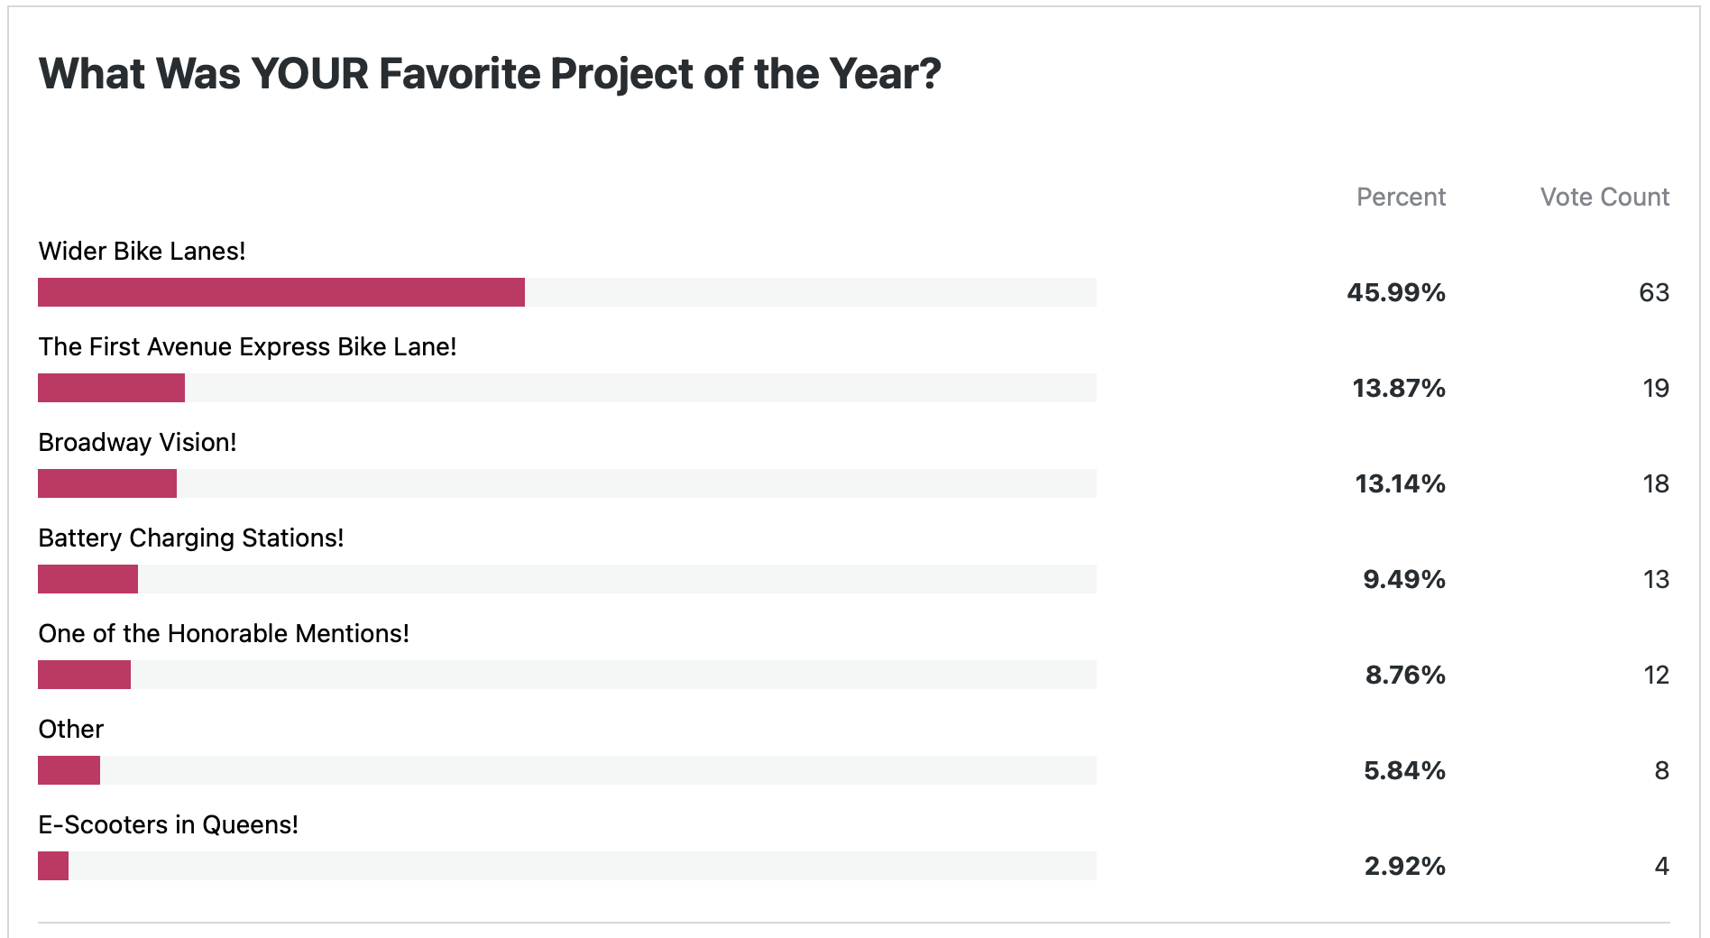
Task: Click the poll title heading
Action: (490, 74)
